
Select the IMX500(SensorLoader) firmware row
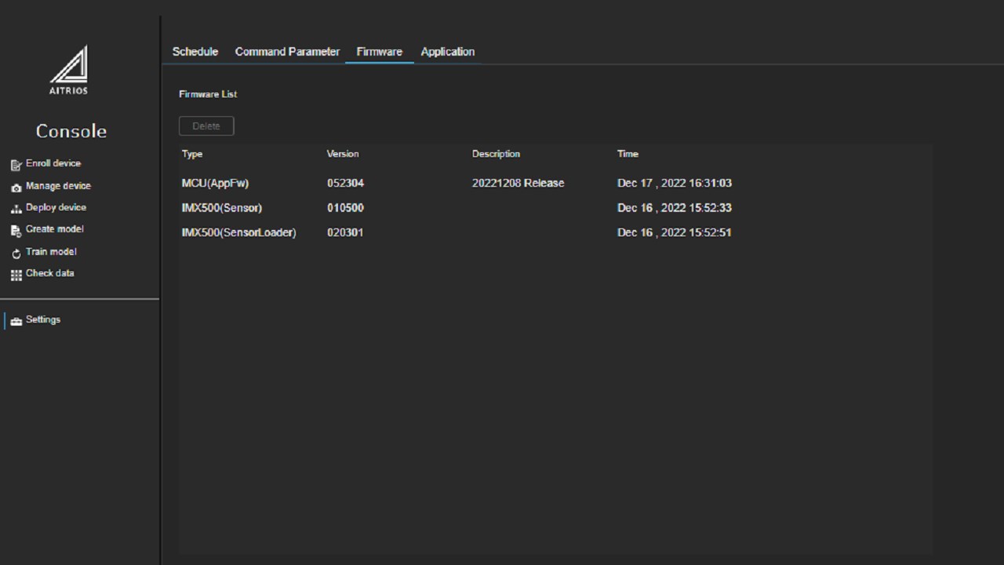pyautogui.click(x=555, y=232)
